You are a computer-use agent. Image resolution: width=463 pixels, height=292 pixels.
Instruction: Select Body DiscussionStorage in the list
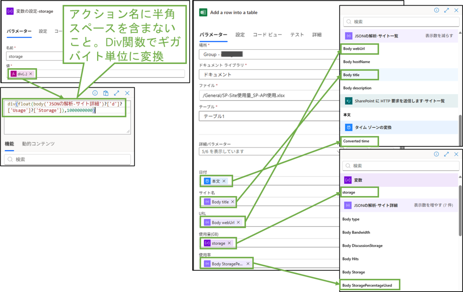[x=362, y=245]
